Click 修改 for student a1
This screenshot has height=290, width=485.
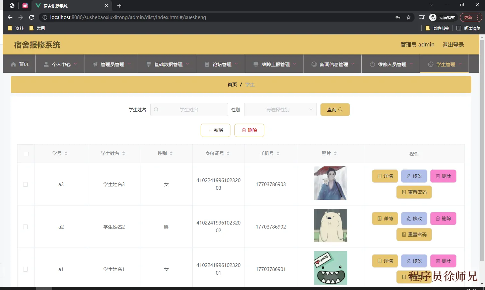pos(414,261)
